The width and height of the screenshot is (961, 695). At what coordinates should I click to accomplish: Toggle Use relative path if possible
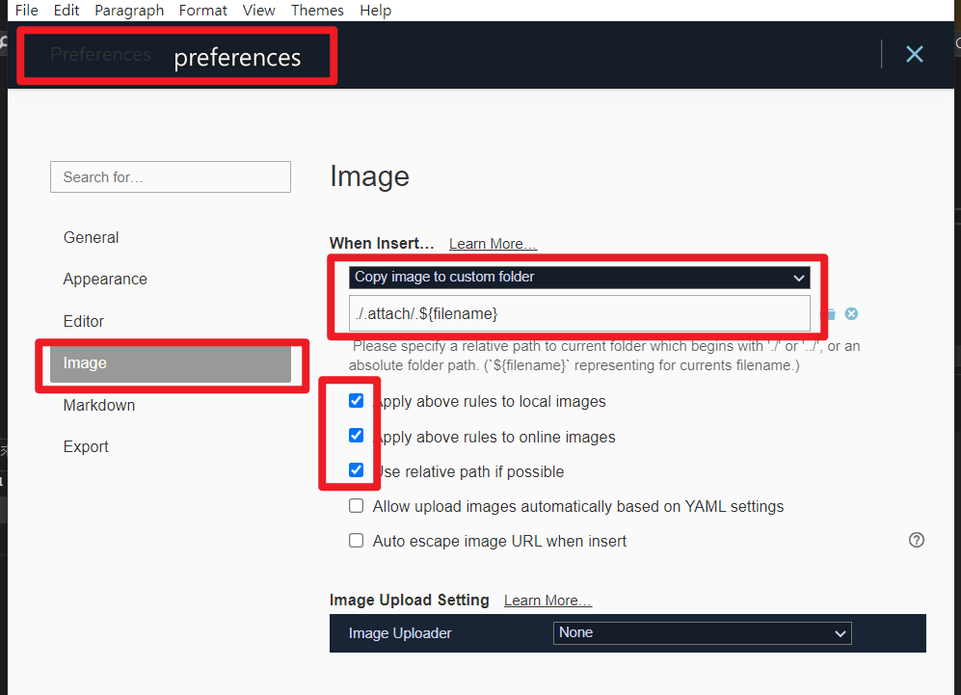click(x=356, y=470)
